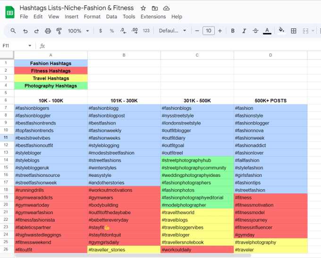Select the Travel Hashtags cell
The height and width of the screenshot is (258, 321).
pyautogui.click(x=51, y=78)
